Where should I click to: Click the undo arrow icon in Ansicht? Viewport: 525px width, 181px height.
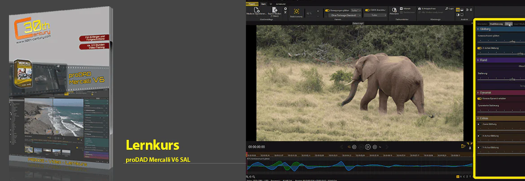(x=467, y=10)
